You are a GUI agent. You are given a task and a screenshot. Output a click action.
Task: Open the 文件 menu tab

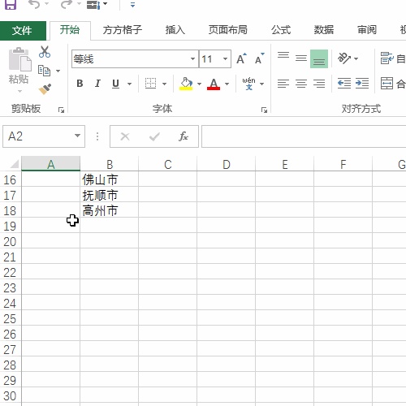click(x=23, y=30)
